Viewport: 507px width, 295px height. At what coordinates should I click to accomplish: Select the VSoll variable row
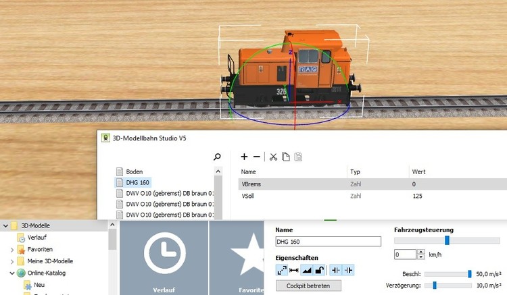(372, 196)
